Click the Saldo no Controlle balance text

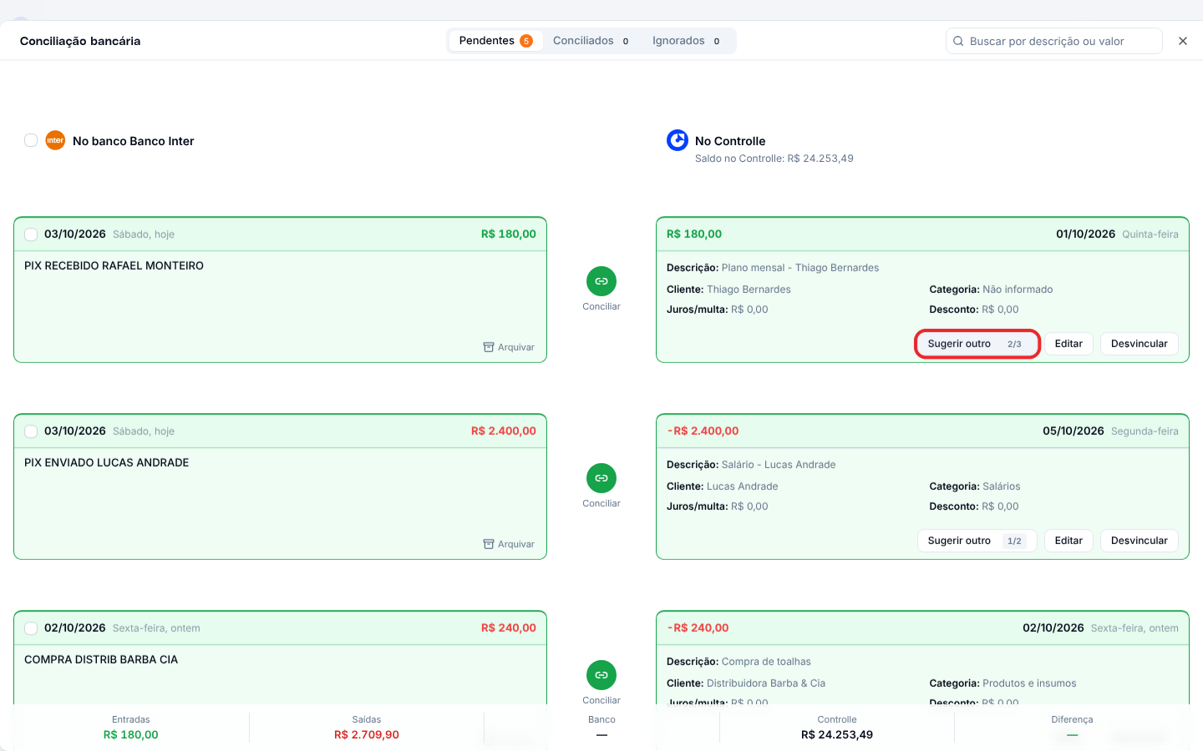tap(774, 159)
